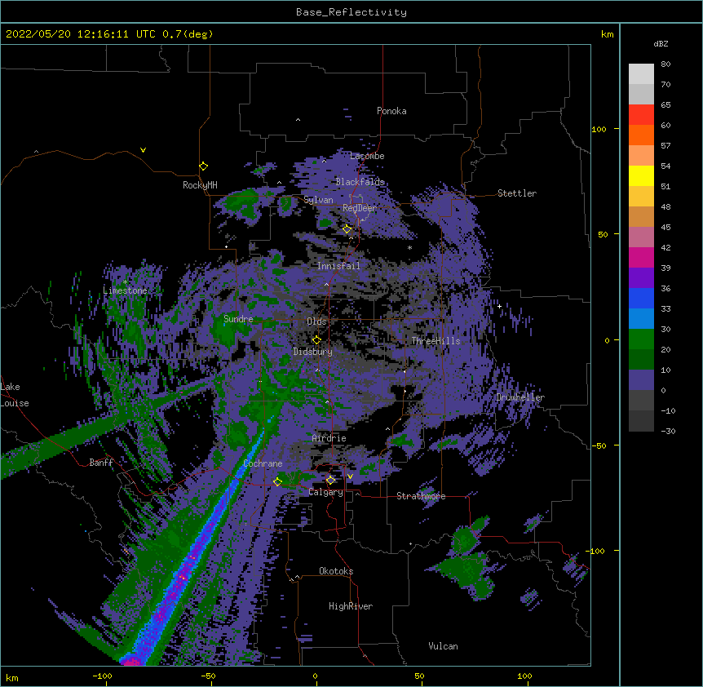Click the 2022/05/20 12:16:11 UTC timestamp
This screenshot has width=703, height=687.
pyautogui.click(x=81, y=34)
